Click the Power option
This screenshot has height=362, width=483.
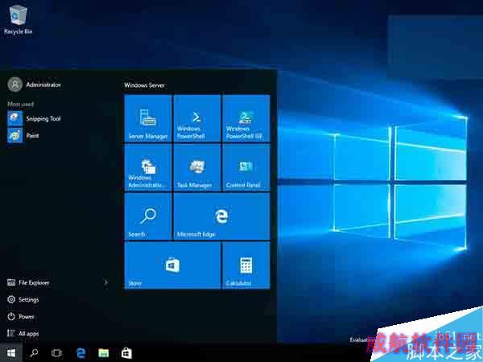(x=27, y=316)
